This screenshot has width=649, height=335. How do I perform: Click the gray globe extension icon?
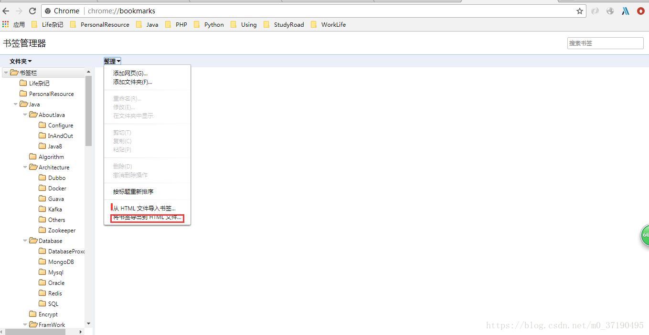610,11
